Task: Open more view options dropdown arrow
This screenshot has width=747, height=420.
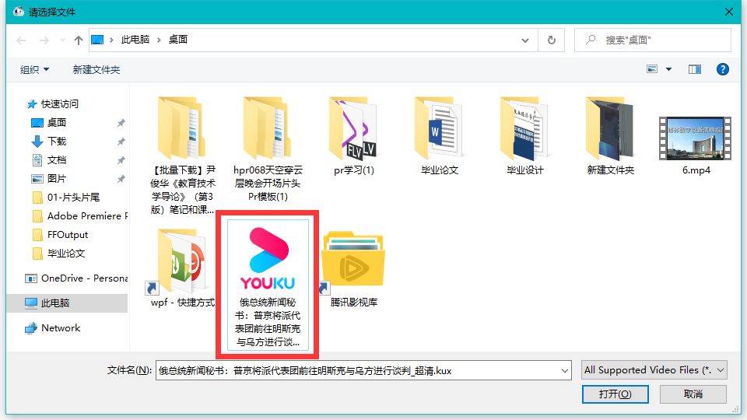Action: [669, 69]
